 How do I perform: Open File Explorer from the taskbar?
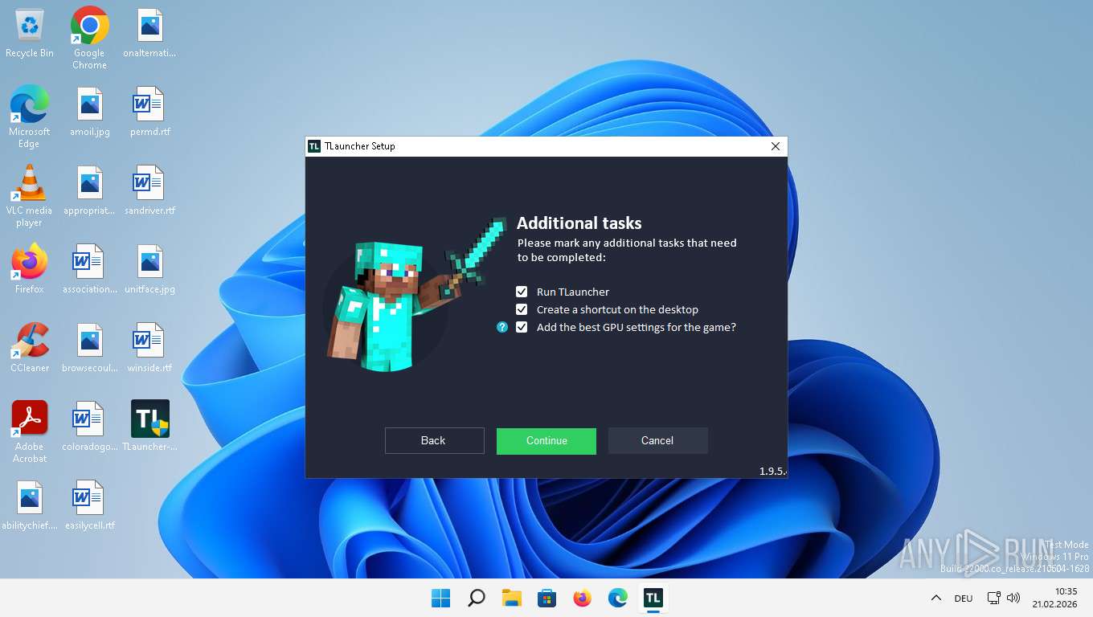511,598
